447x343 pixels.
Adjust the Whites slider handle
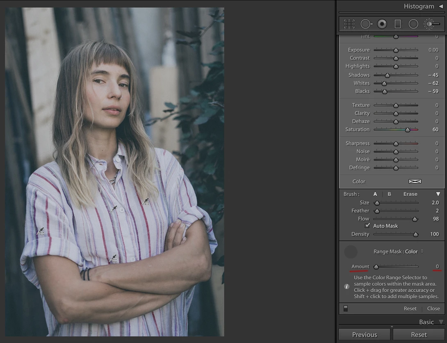pyautogui.click(x=384, y=84)
